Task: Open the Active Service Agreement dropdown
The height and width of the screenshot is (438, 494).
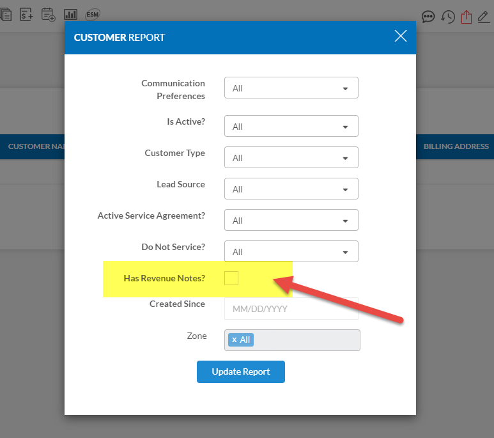Action: (x=291, y=221)
